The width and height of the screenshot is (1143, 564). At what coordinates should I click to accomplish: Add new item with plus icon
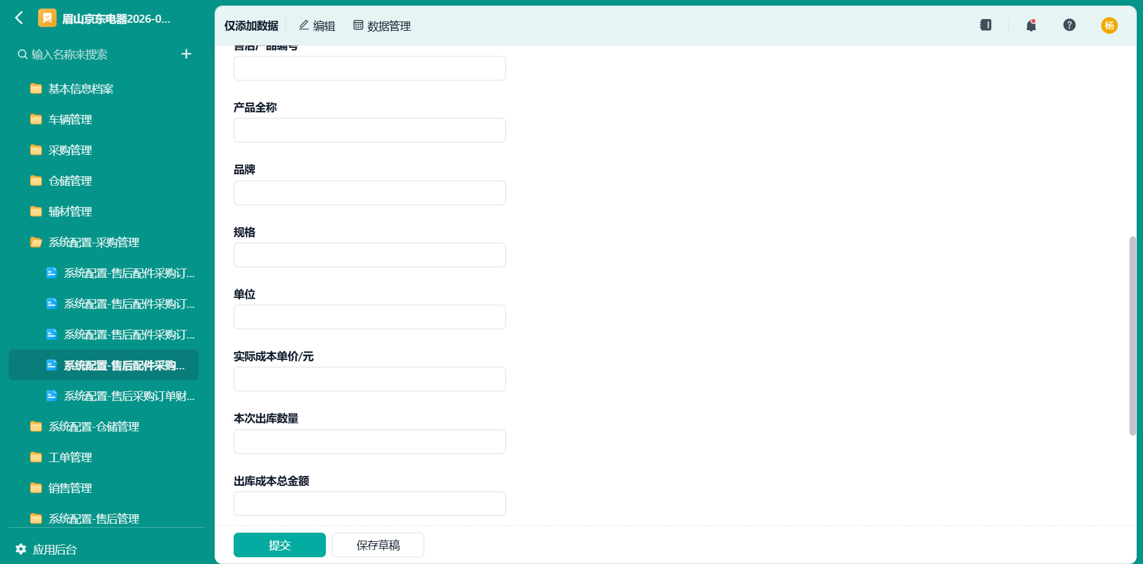186,54
